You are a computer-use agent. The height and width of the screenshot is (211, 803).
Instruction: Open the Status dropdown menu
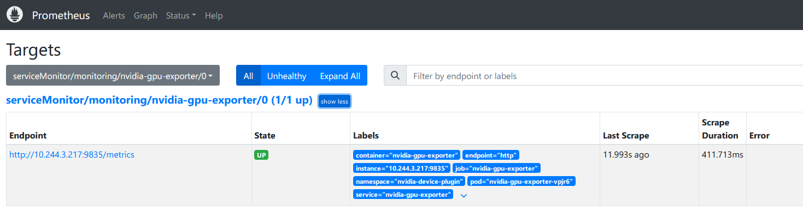pyautogui.click(x=181, y=16)
